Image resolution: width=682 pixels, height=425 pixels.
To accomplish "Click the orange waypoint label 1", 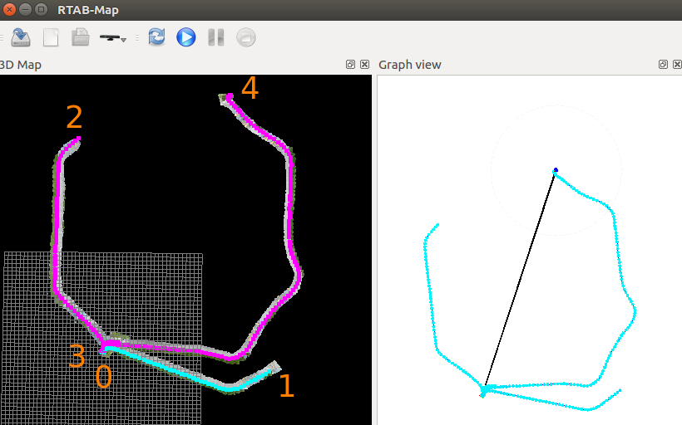I will [285, 386].
